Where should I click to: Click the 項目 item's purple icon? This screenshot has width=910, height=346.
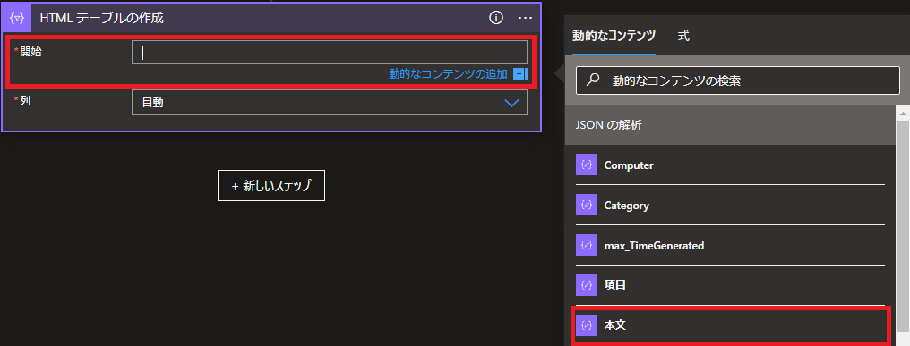(587, 285)
